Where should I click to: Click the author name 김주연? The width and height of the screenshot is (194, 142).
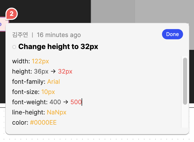(x=20, y=35)
